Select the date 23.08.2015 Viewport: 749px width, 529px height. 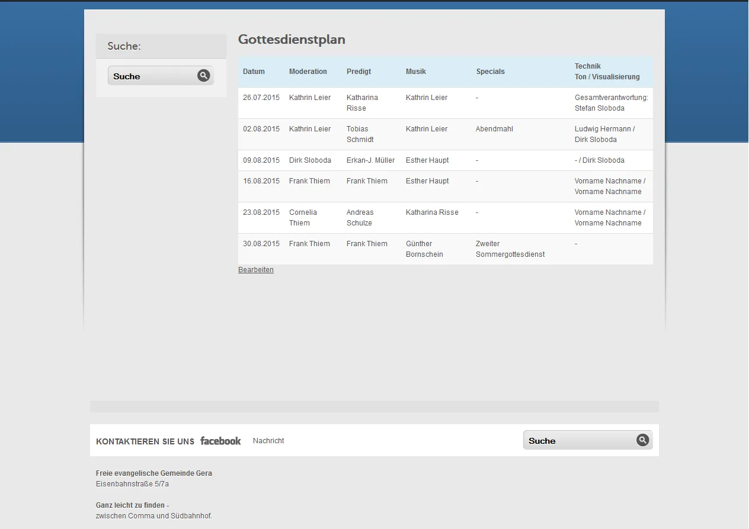(x=261, y=212)
